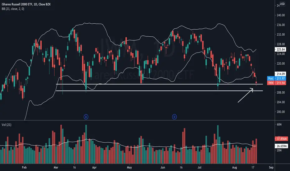Click the Sep date on time axis
Screen dimensions: 290x171
point(271,168)
